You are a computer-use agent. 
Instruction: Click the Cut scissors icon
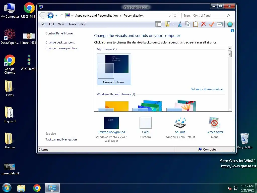point(180,24)
